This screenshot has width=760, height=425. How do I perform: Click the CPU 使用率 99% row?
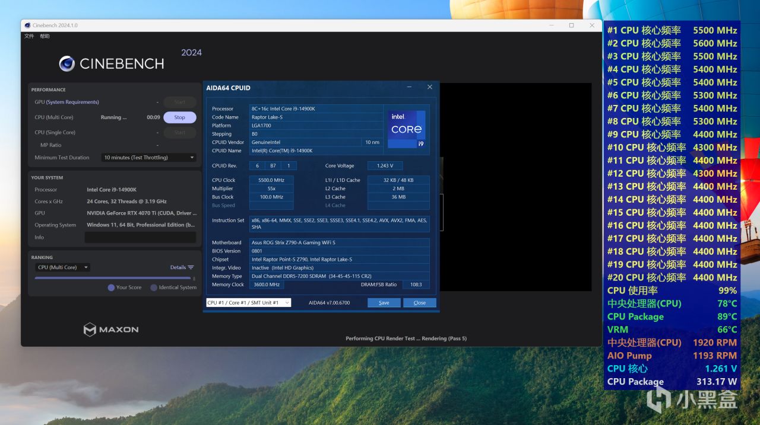click(x=672, y=290)
